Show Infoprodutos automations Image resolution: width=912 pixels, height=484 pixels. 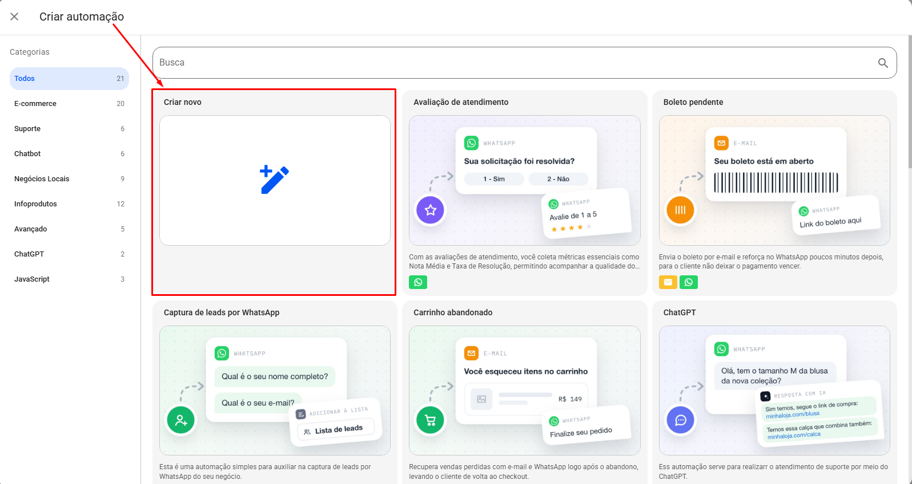point(69,204)
